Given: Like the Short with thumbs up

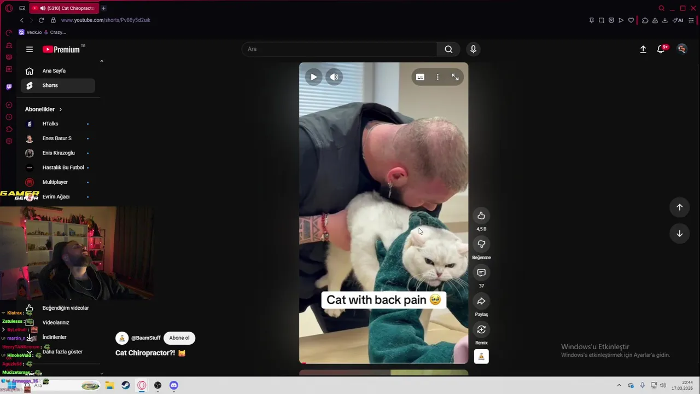Looking at the screenshot, I should click(481, 216).
